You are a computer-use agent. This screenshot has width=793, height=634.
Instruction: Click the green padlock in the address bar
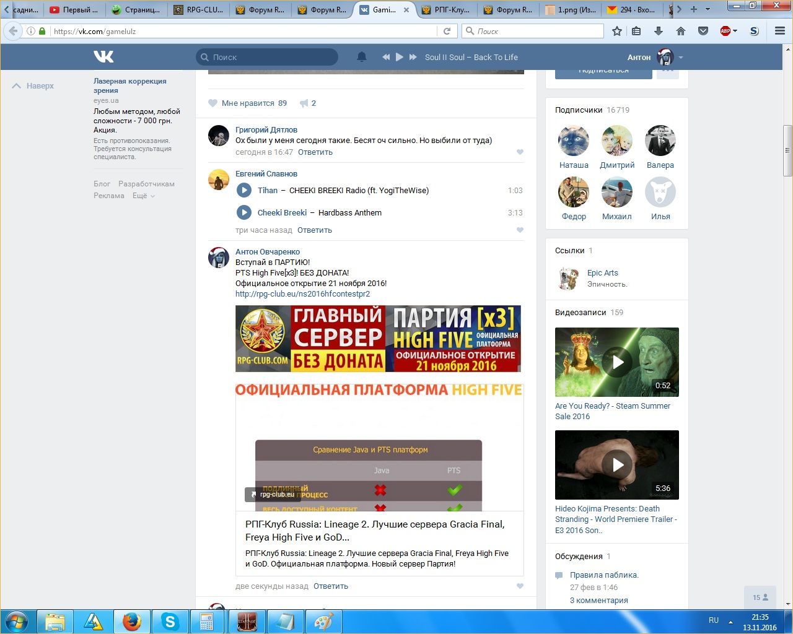(x=42, y=31)
